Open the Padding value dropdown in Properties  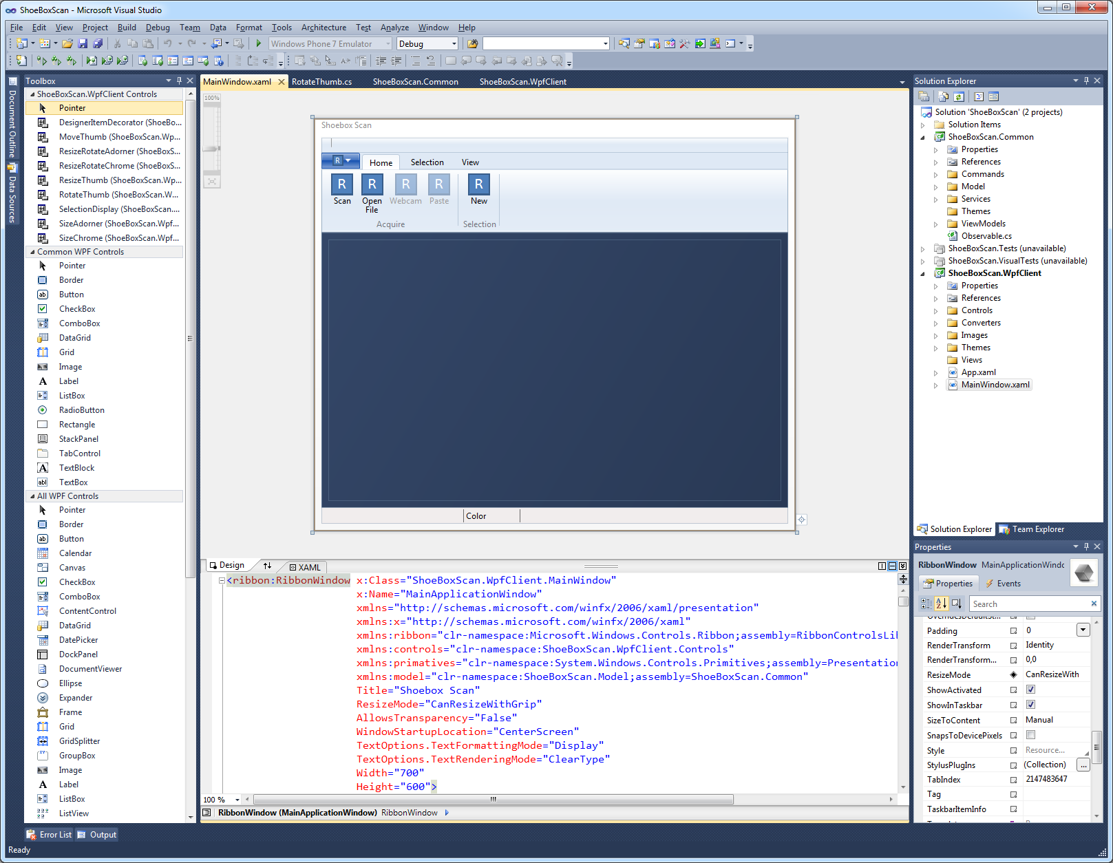pos(1083,630)
